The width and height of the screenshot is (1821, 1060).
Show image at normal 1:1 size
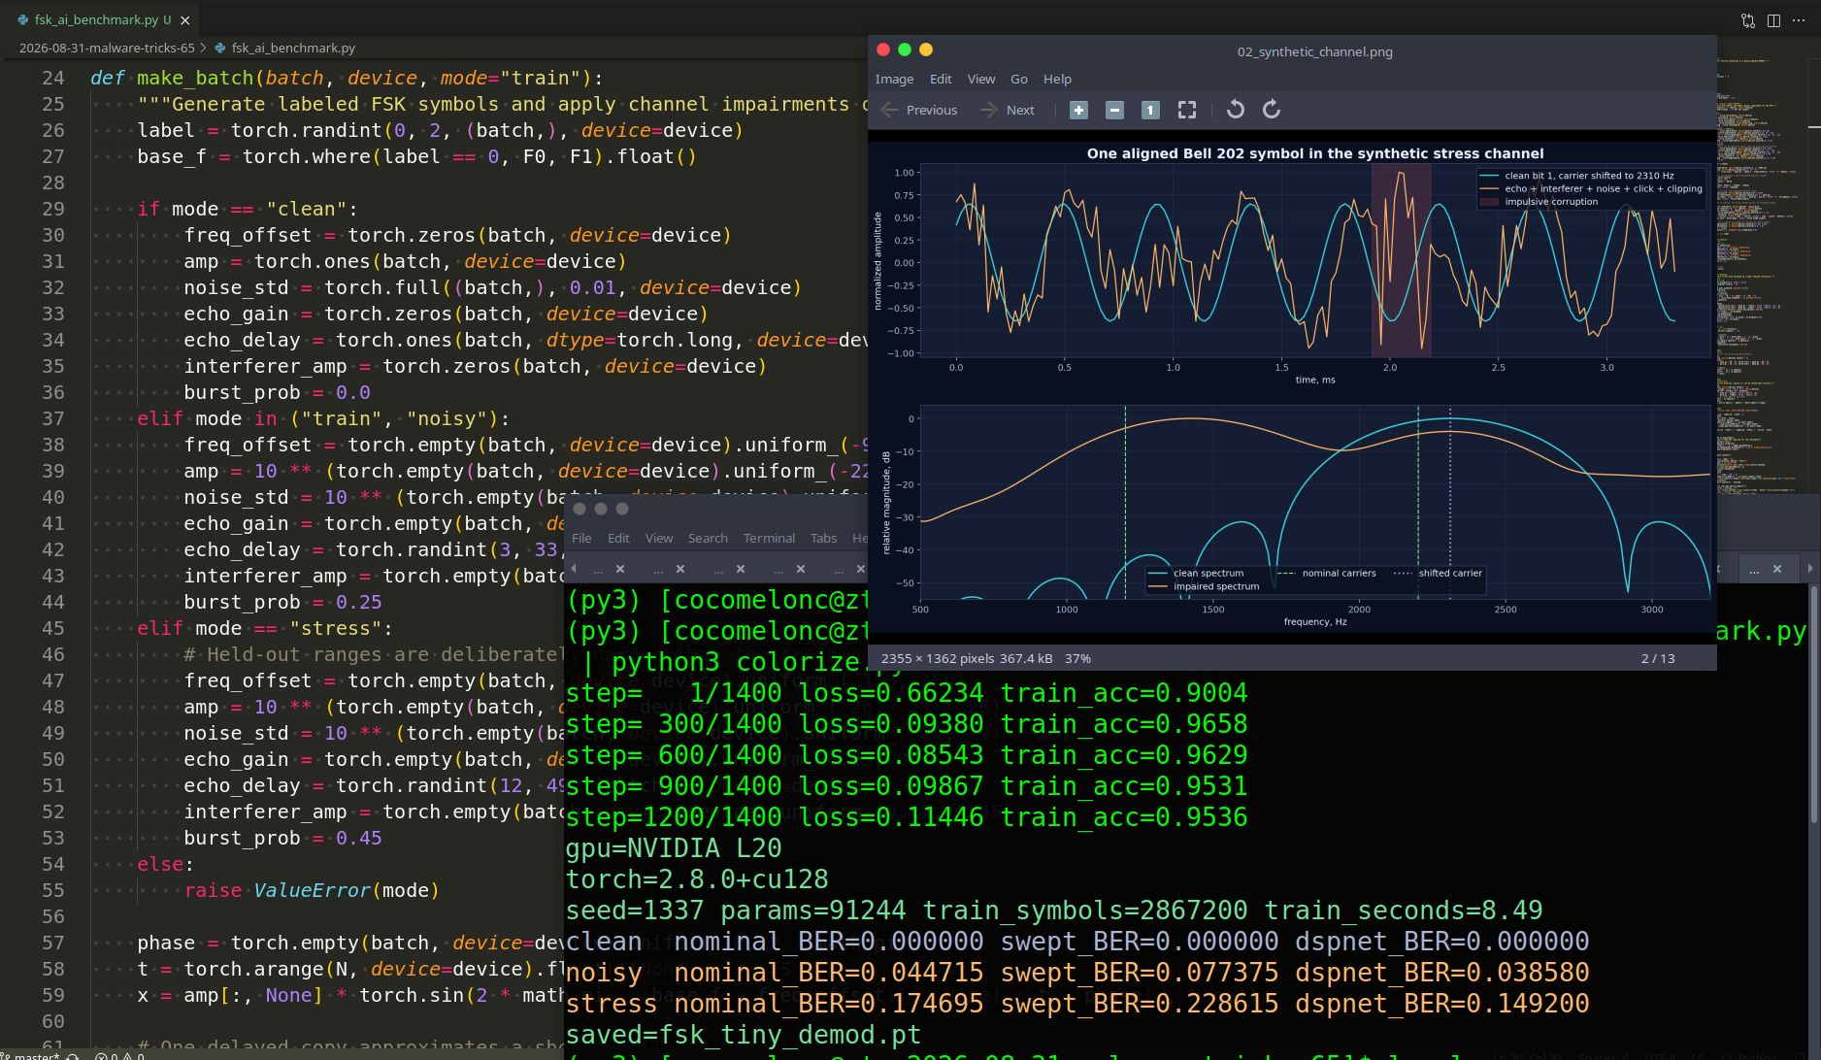click(1150, 111)
